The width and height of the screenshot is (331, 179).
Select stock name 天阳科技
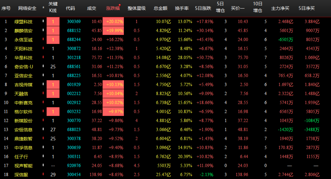(x=23, y=49)
